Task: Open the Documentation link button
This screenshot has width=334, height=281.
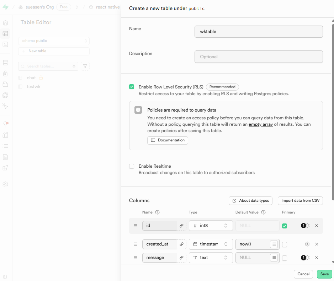Action: coord(168,140)
